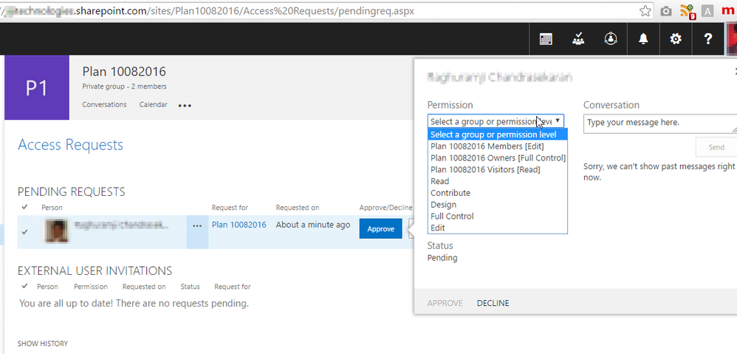Click 'About a minute ago' cell

[x=313, y=225]
